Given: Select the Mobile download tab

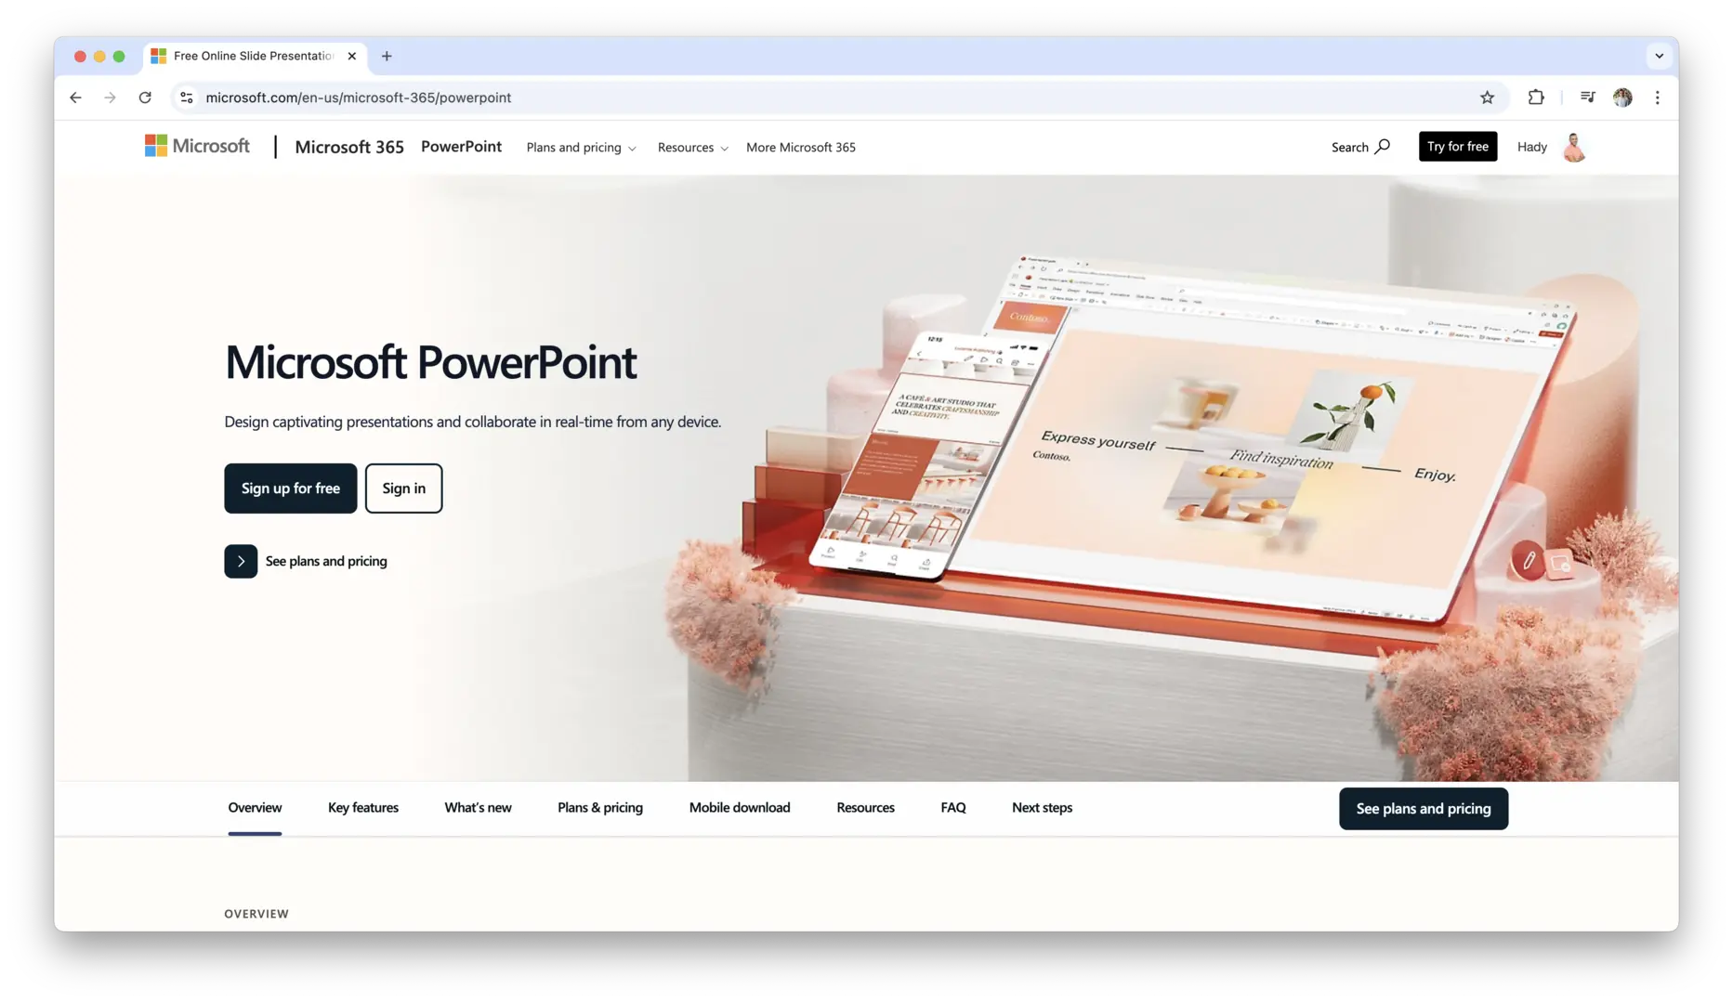Looking at the screenshot, I should tap(740, 807).
